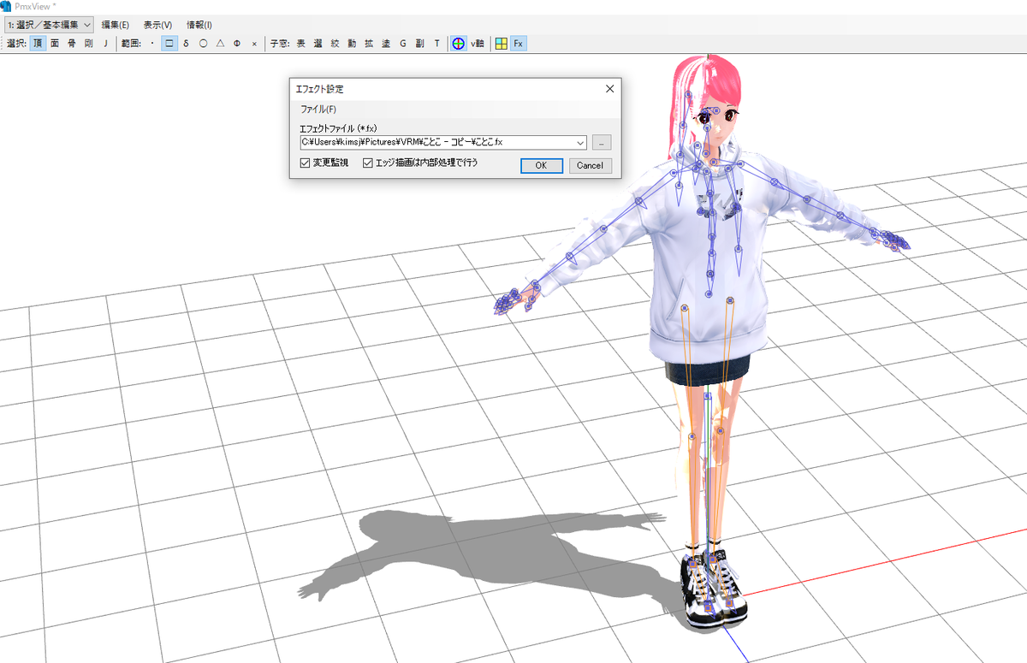
Task: Expand the effect file path dropdown arrow
Action: tap(581, 143)
